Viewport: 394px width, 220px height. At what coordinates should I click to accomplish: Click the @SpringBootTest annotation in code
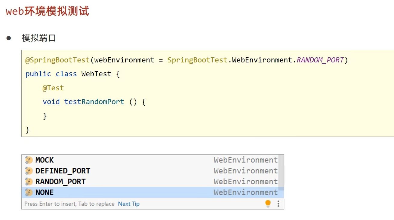[x=57, y=60]
